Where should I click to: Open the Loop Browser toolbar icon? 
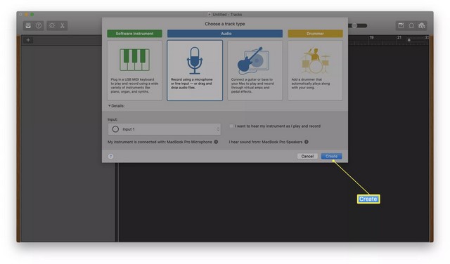[x=411, y=25]
